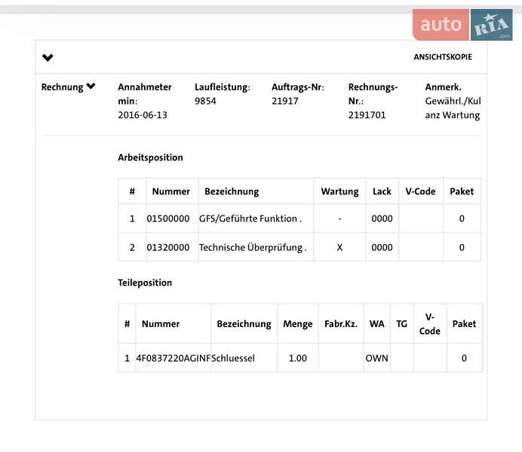Select the Teileposition section heading
522x452 pixels.
click(145, 282)
